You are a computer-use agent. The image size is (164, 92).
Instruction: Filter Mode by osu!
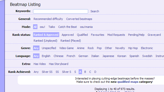pyautogui.click(x=42, y=27)
